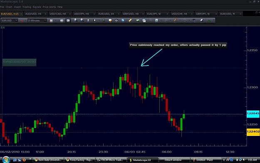Click the green picture chart icon
260x163 pixels.
(x=138, y=20)
